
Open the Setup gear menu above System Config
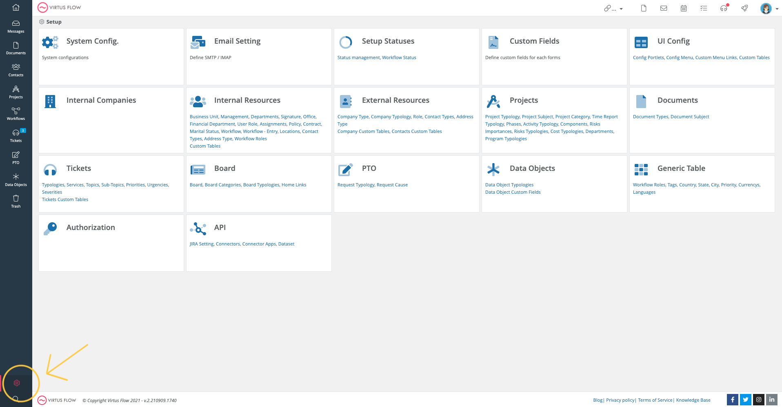(42, 22)
